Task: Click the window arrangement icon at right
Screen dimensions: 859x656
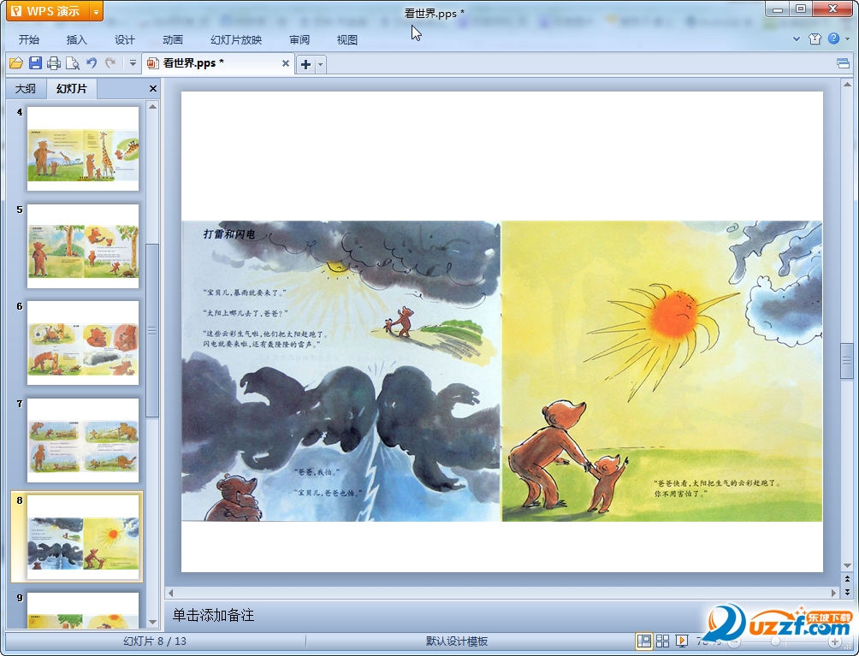Action: (843, 64)
